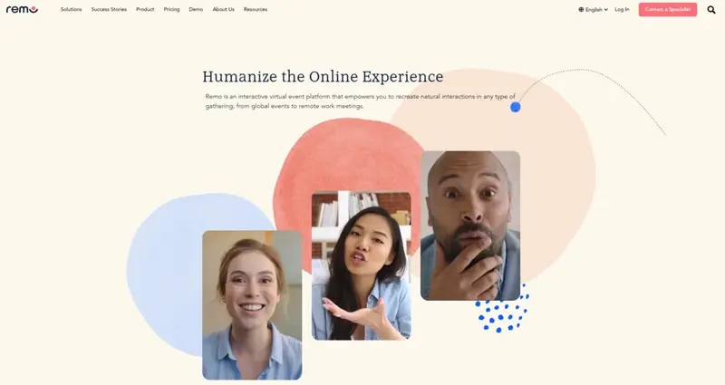Open the search magnifier icon
725x385 pixels.
coord(711,10)
